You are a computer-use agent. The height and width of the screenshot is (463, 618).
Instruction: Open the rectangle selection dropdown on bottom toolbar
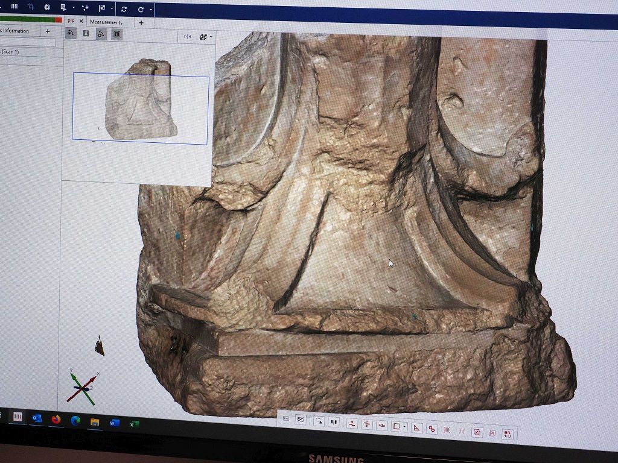tap(405, 427)
